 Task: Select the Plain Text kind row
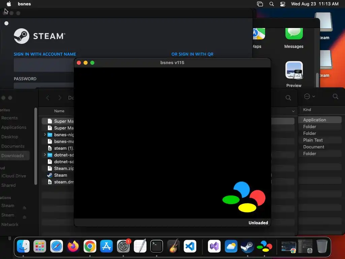(x=320, y=140)
